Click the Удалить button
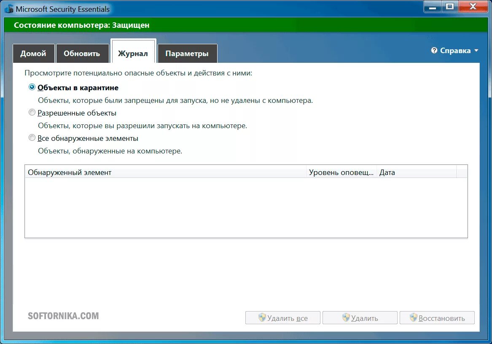Image resolution: width=492 pixels, height=344 pixels. click(x=360, y=317)
